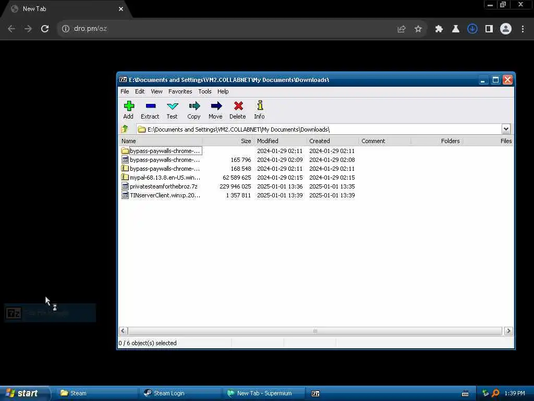The image size is (534, 401).
Task: Open browser Extensions puzzle icon
Action: (439, 29)
